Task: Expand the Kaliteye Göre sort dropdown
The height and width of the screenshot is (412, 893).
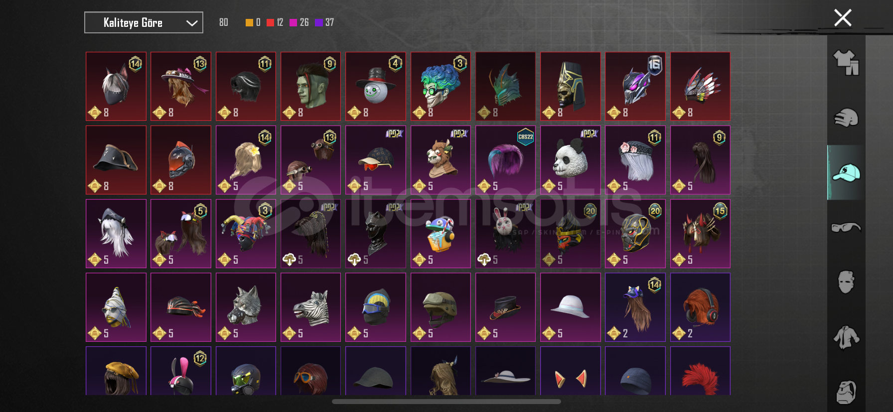Action: point(144,22)
